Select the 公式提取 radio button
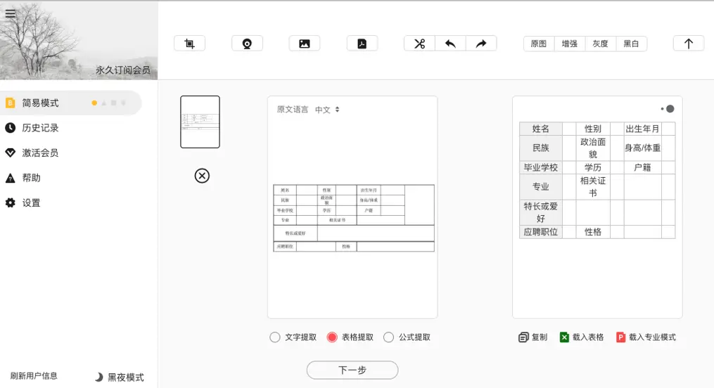Screen dimensions: 714x388 click(388, 337)
